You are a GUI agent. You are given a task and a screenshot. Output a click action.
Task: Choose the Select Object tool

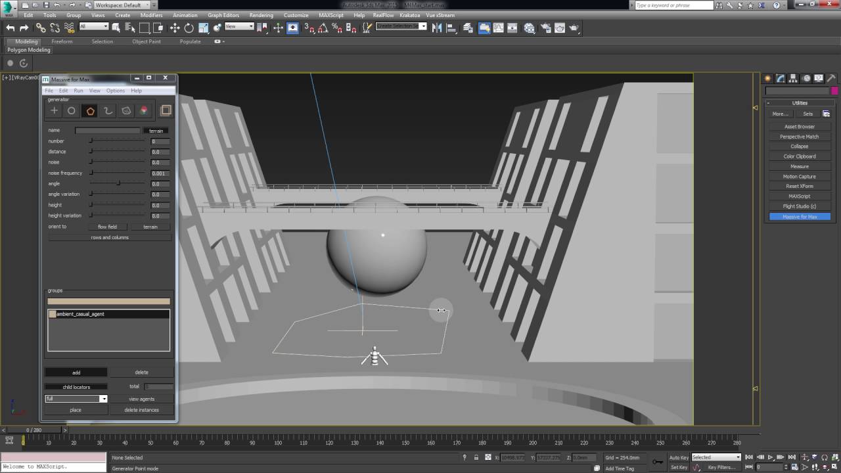point(116,28)
